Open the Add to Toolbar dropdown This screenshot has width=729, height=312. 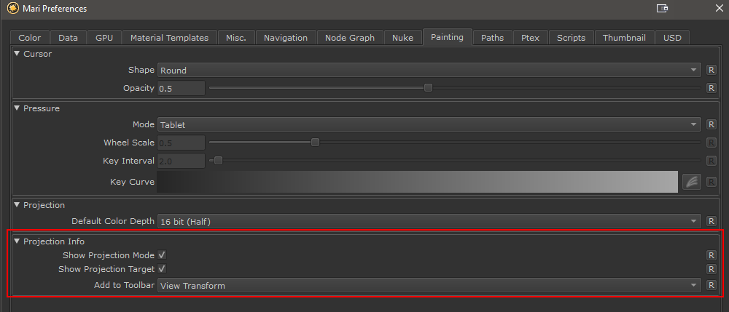tap(429, 285)
